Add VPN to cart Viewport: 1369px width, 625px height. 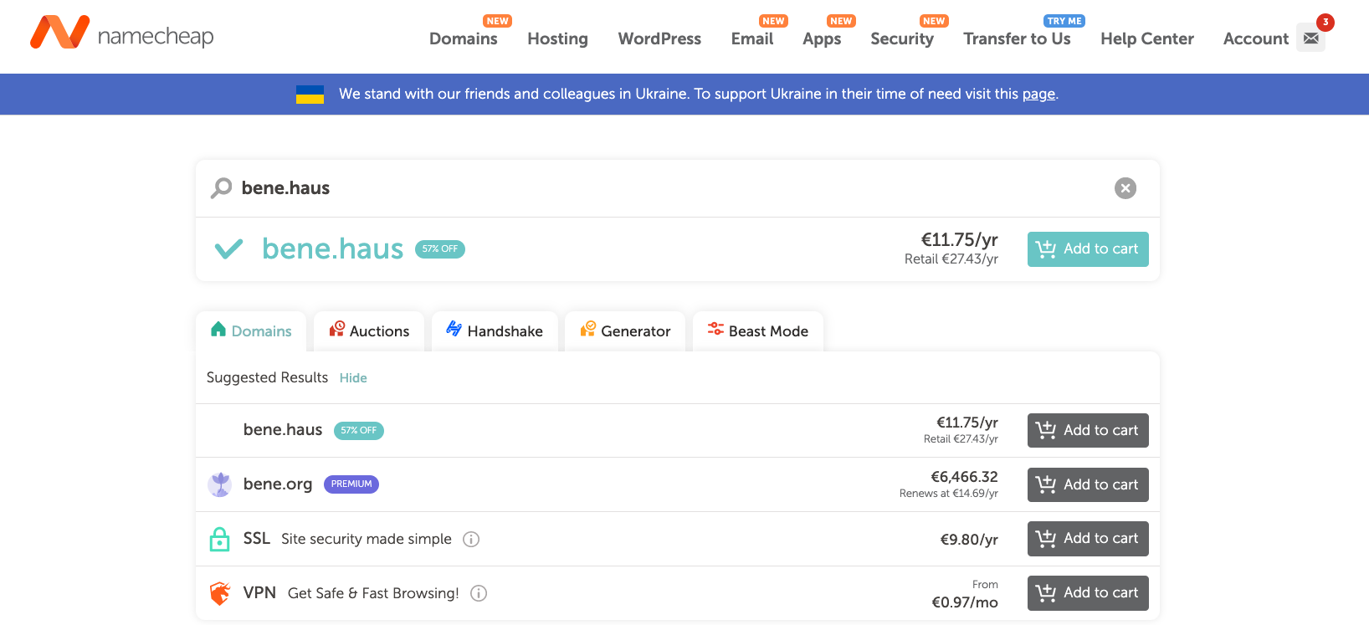[x=1088, y=593]
